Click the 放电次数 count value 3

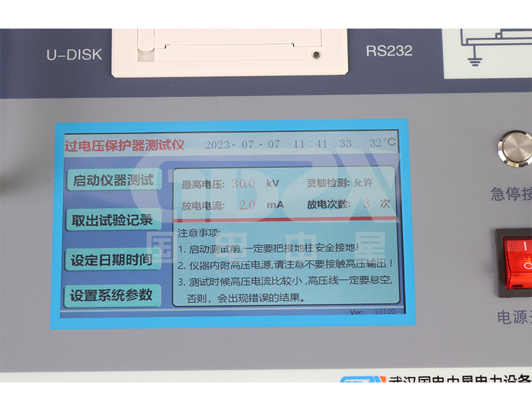coord(366,204)
